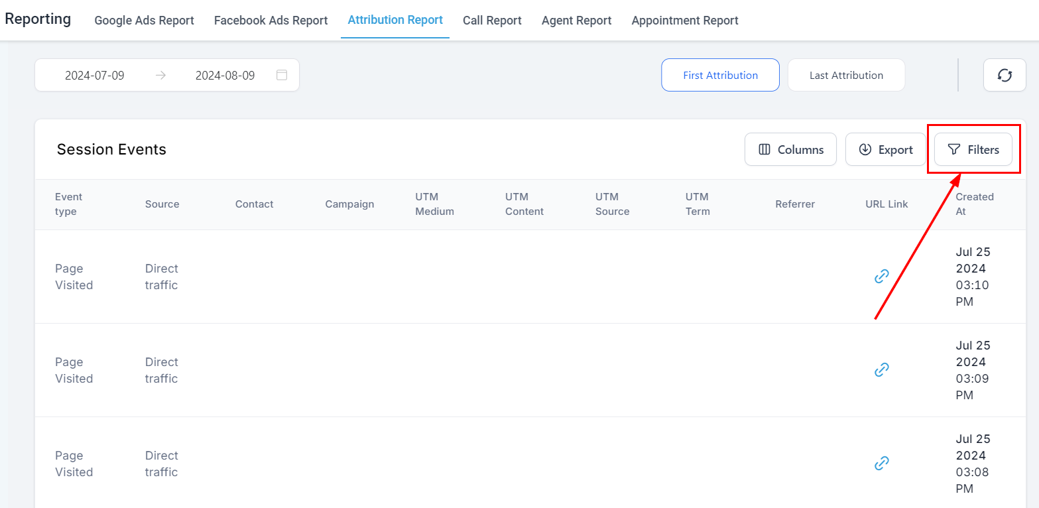Select First Attribution mode
1039x508 pixels.
pos(720,75)
